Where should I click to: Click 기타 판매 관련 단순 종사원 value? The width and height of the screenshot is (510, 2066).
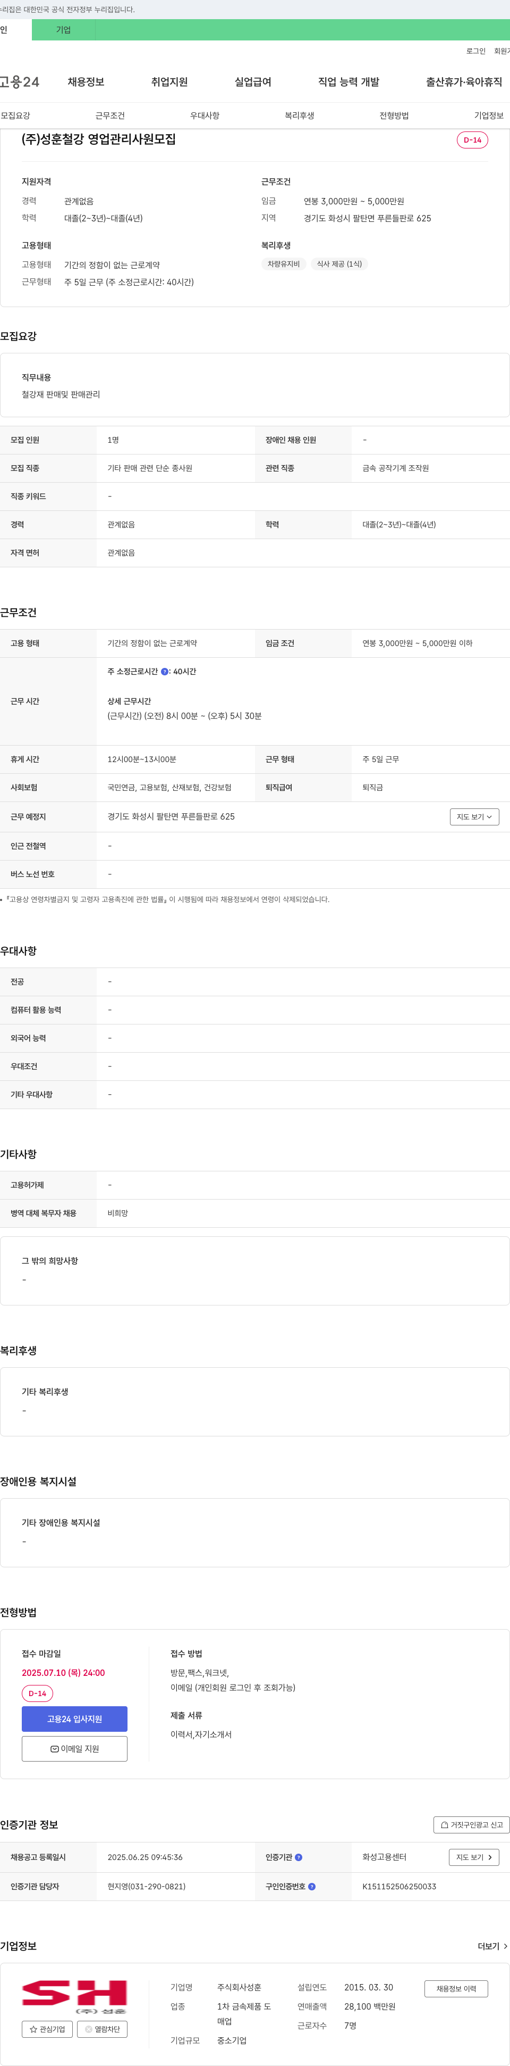150,468
